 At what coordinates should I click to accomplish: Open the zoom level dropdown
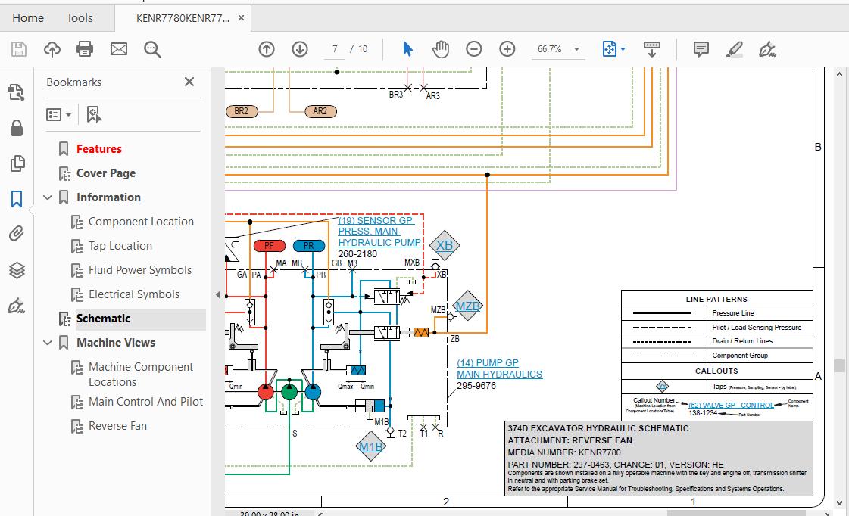(576, 49)
